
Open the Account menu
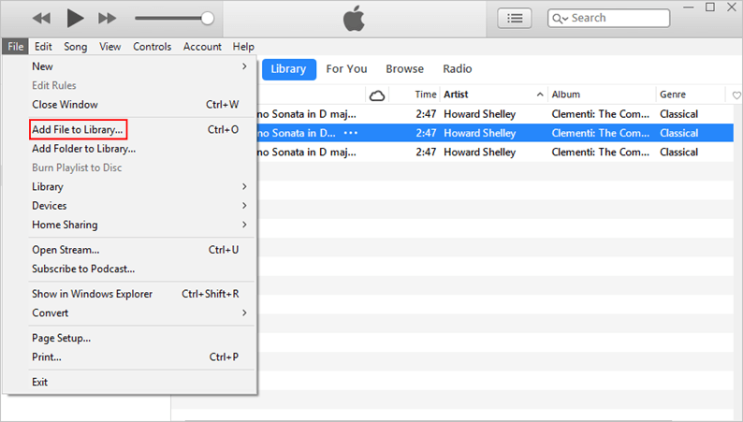coord(202,47)
